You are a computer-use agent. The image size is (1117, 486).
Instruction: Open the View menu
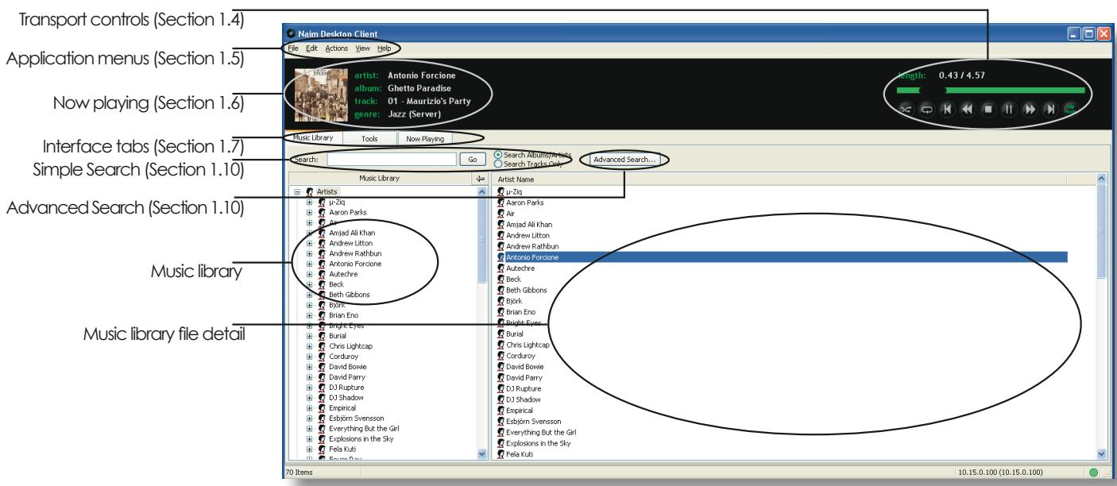point(363,48)
